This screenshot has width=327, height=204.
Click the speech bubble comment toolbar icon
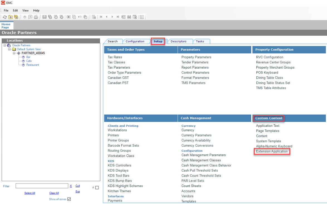tap(30, 17)
